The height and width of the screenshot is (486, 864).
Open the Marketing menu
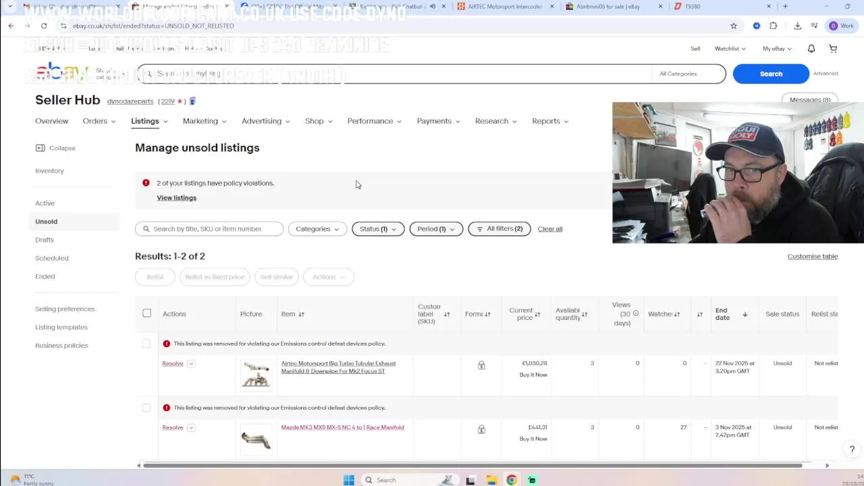pos(205,121)
